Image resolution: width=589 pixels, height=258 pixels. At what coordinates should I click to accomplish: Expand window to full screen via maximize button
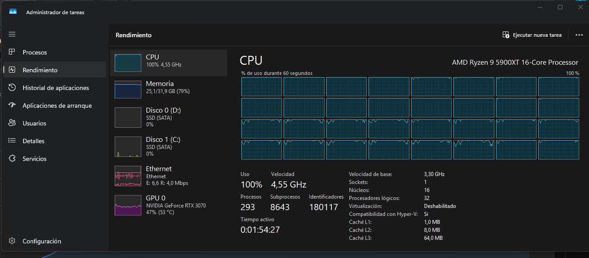(x=560, y=7)
